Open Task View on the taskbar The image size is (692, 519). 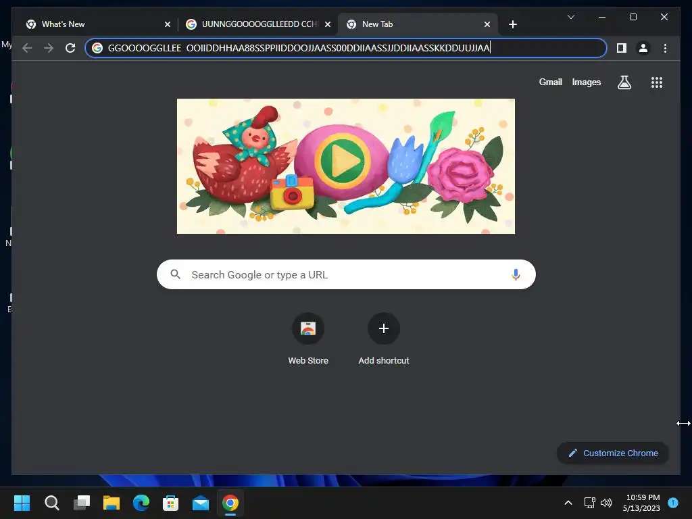click(x=82, y=503)
